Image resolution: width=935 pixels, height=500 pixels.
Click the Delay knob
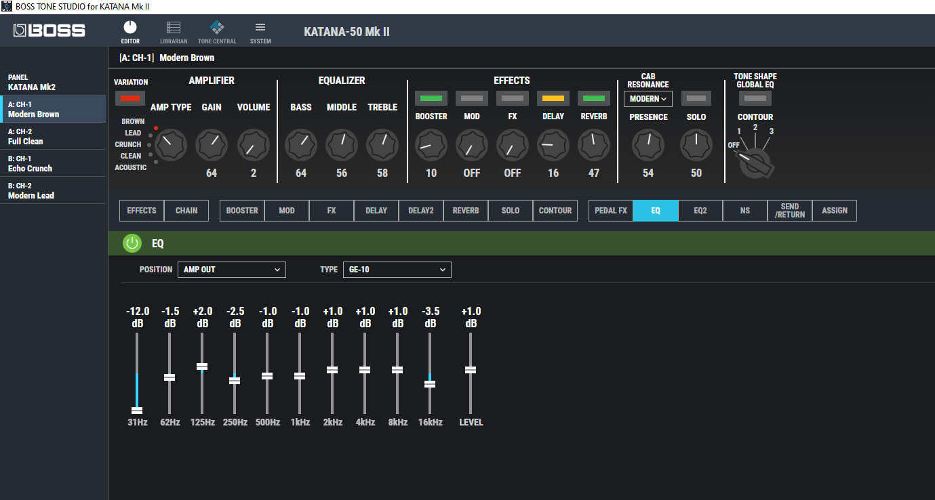[x=553, y=145]
